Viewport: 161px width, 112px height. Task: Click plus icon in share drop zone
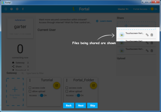click(126, 25)
